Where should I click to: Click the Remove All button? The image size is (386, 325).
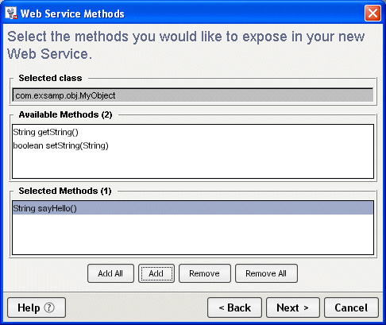point(266,273)
